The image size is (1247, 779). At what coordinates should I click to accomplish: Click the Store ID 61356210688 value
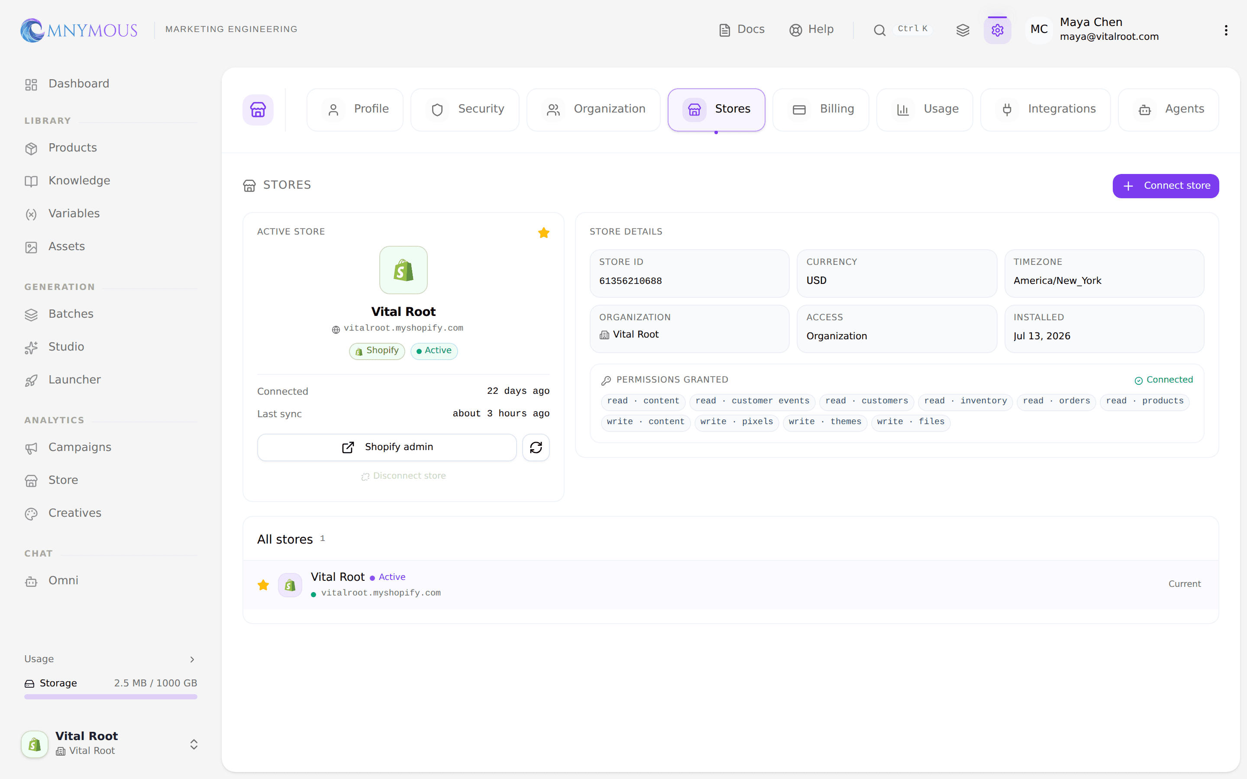[630, 281]
